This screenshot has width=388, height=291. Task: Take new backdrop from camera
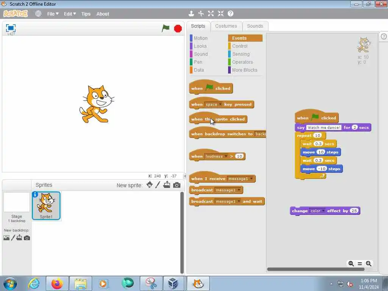pos(27,238)
